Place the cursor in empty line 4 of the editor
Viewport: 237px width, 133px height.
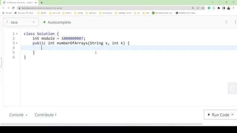click(x=129, y=48)
